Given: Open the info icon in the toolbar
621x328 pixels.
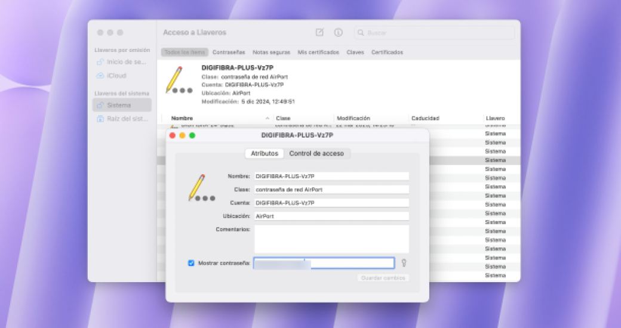Looking at the screenshot, I should point(338,32).
